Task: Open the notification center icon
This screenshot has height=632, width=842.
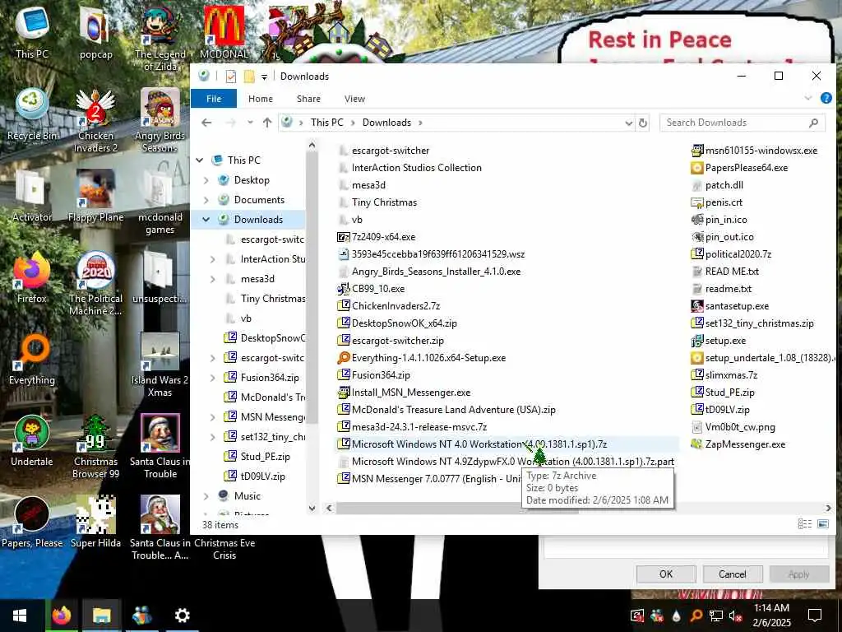Action: click(x=815, y=616)
